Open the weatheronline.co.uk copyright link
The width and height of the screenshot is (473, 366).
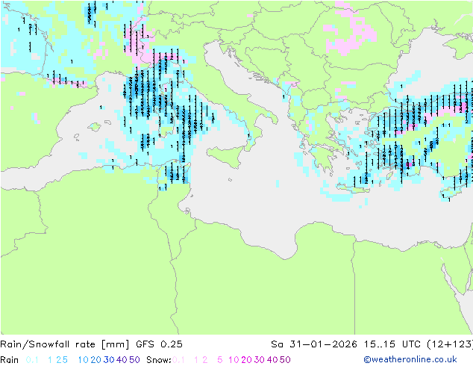[x=410, y=359]
